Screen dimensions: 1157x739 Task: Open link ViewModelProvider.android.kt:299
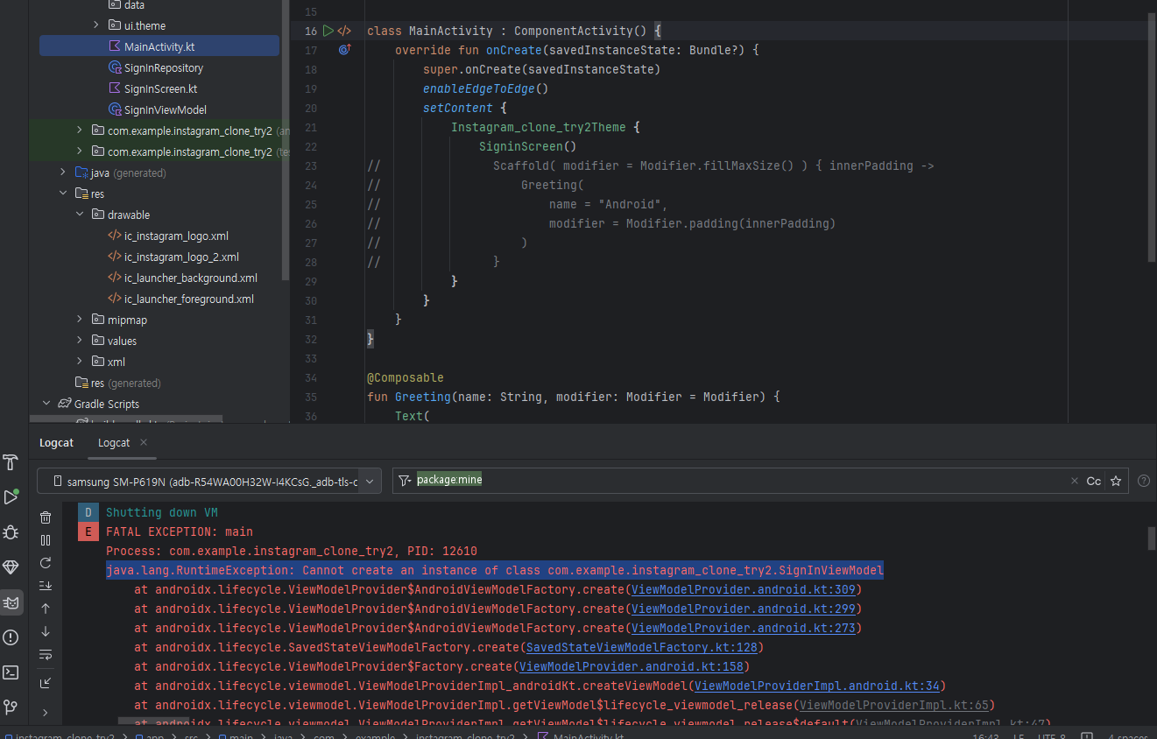[743, 609]
